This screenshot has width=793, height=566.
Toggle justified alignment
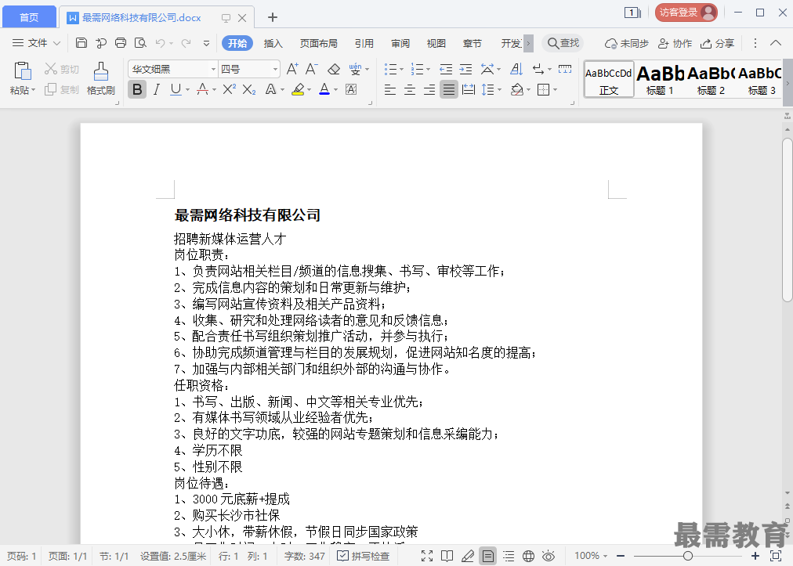(448, 89)
